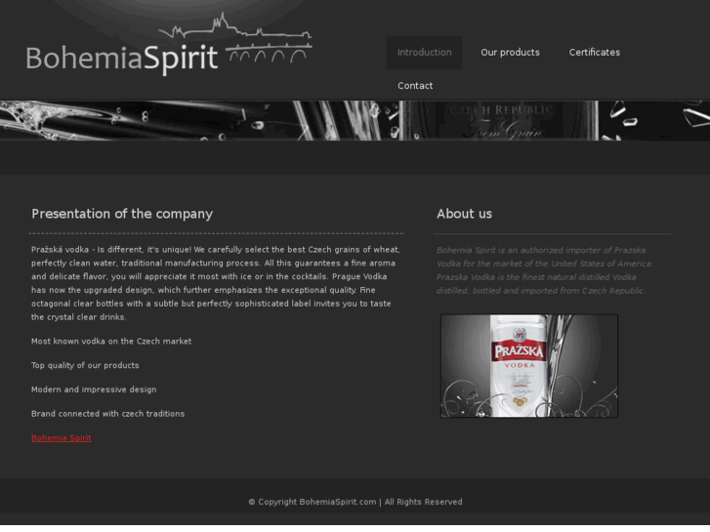The image size is (710, 532).
Task: Click 'Top quality of our products' line
Action: click(85, 365)
